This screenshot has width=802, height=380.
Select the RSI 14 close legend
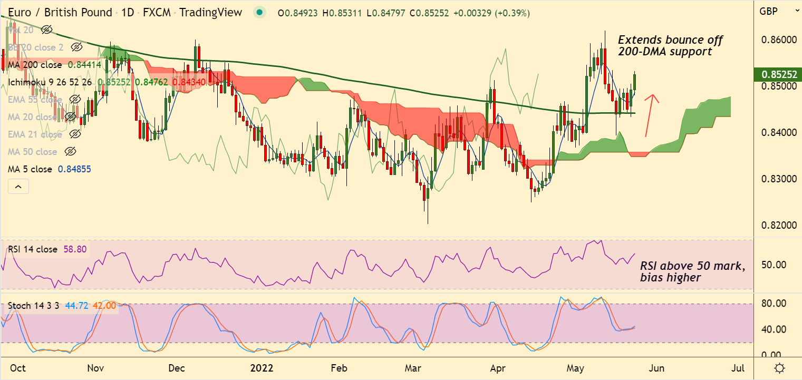click(x=32, y=249)
